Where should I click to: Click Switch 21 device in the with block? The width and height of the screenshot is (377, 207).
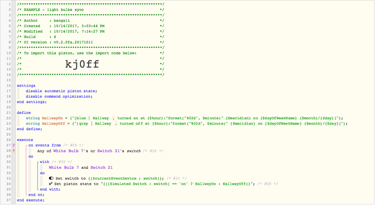tap(102, 167)
